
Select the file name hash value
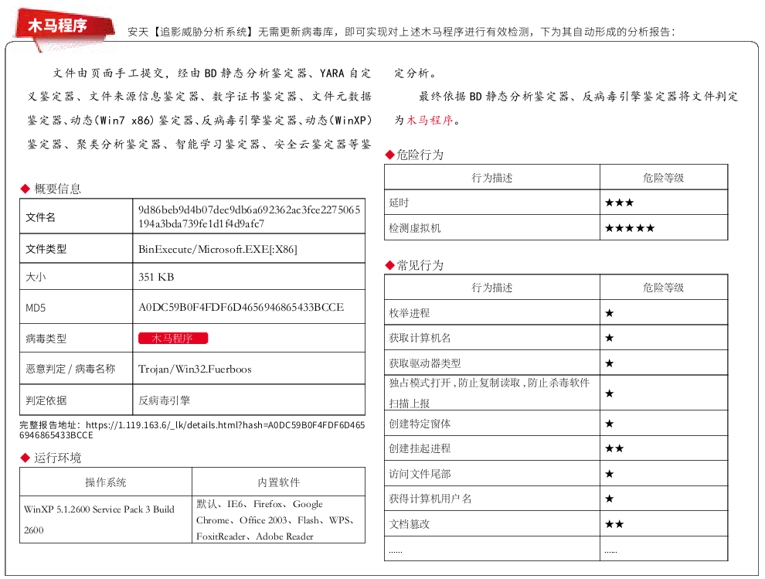point(250,216)
